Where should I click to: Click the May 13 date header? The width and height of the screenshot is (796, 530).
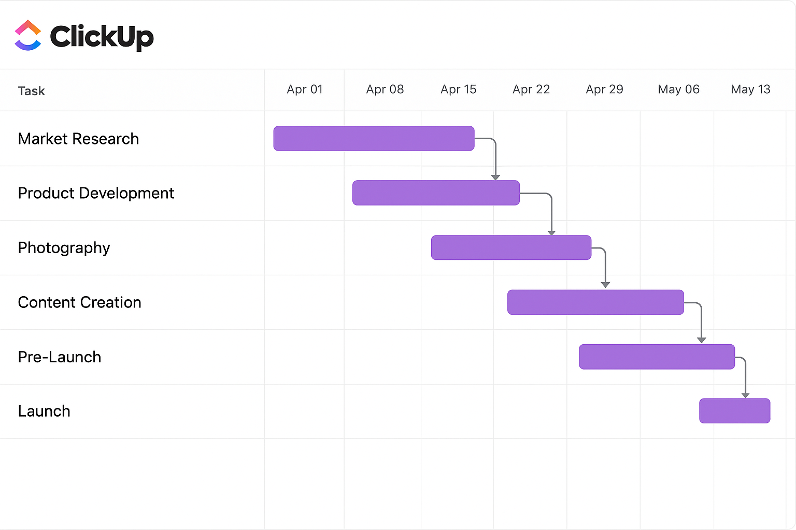click(x=750, y=90)
